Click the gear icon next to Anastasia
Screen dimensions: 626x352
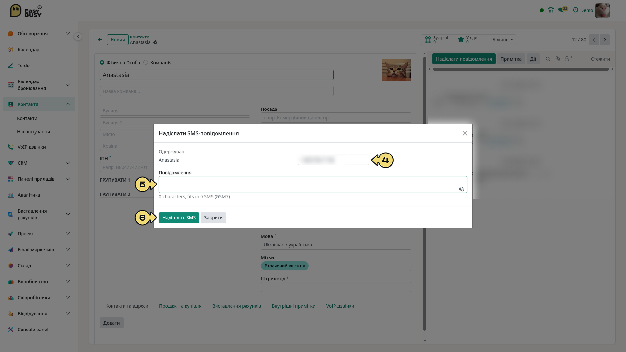155,42
